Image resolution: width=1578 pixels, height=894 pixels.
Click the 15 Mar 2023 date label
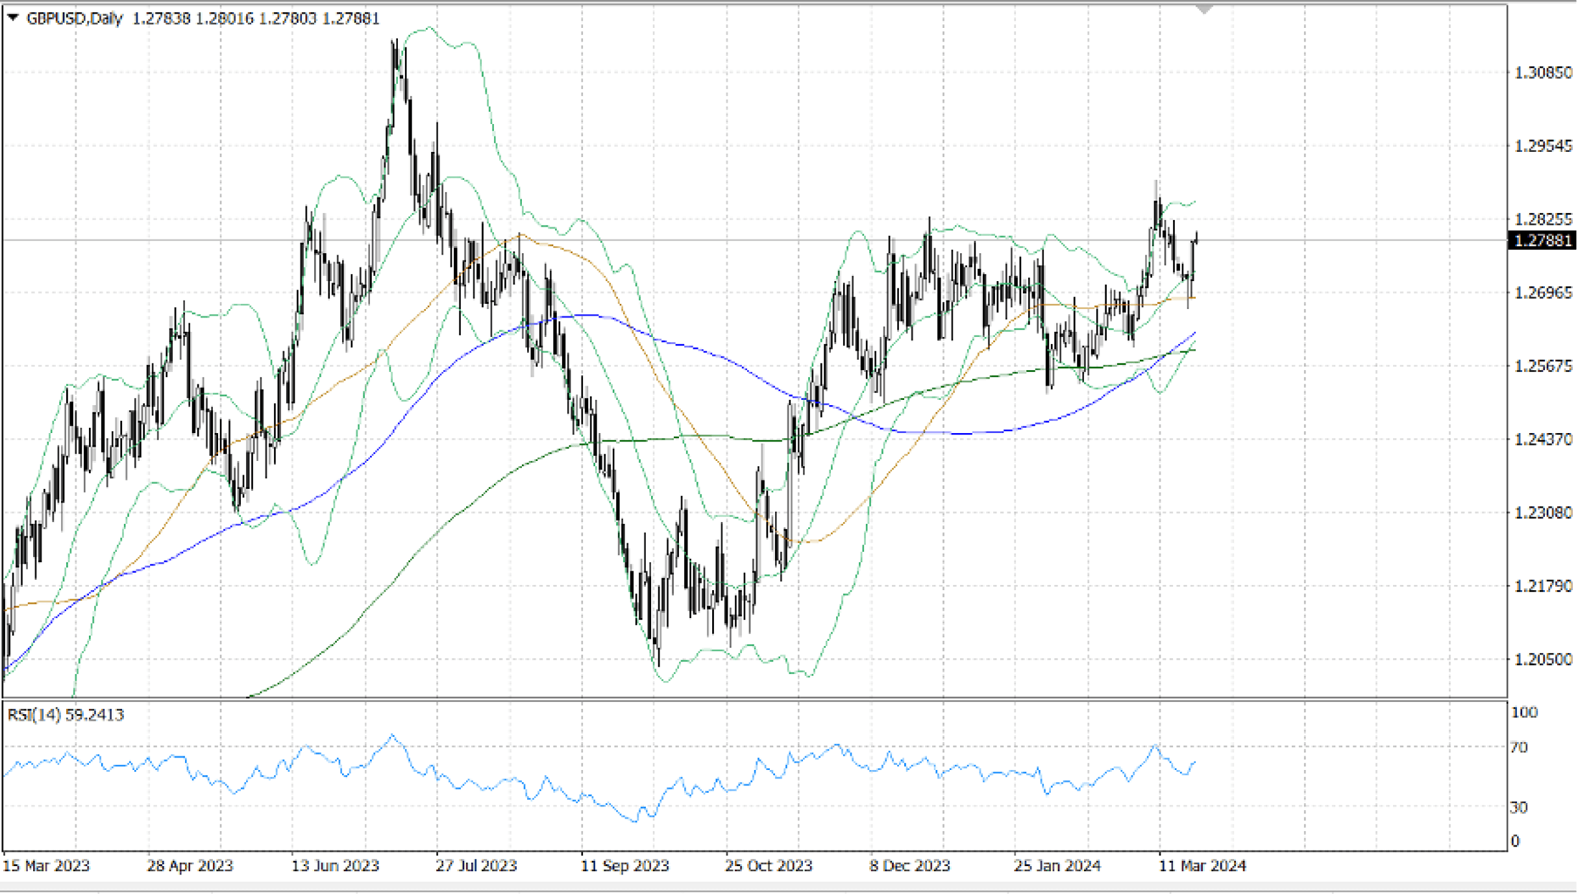click(46, 865)
